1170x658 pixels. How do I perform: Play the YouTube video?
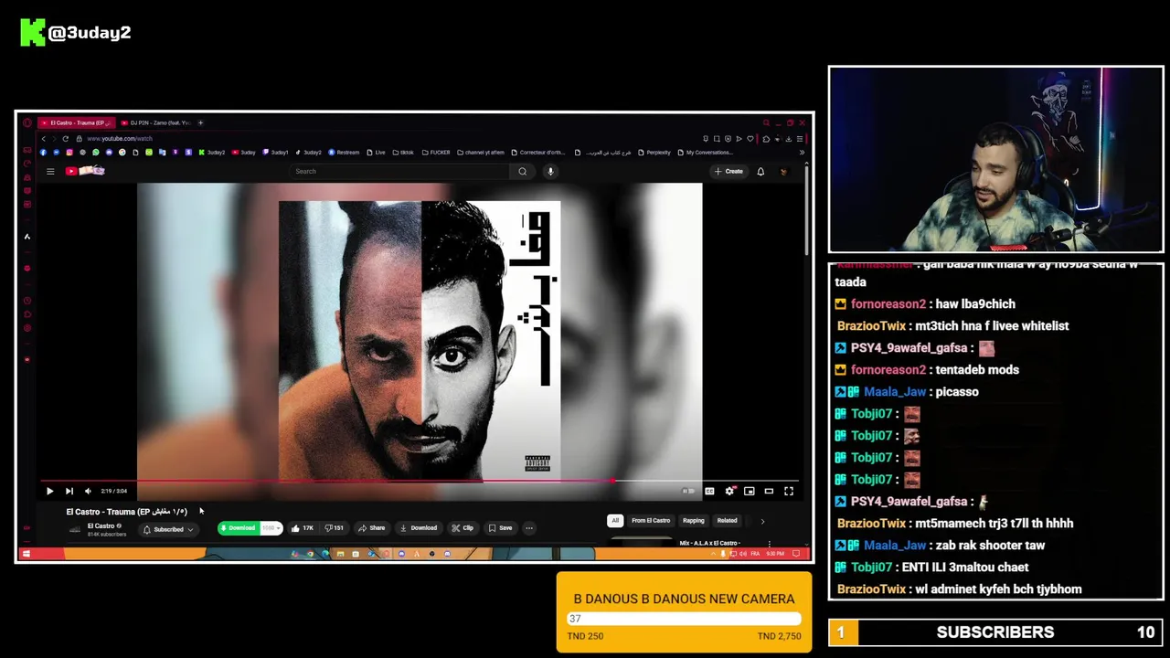tap(49, 491)
